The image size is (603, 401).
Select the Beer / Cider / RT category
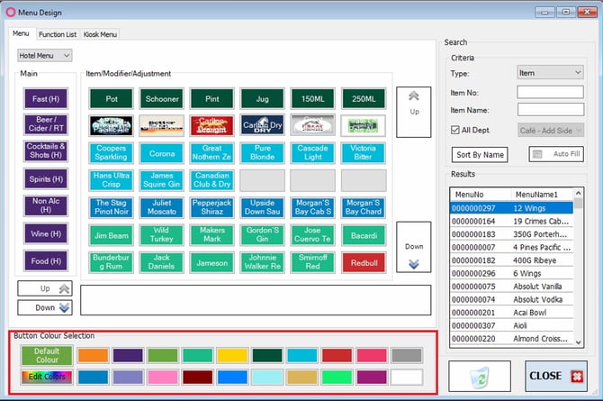click(x=46, y=124)
